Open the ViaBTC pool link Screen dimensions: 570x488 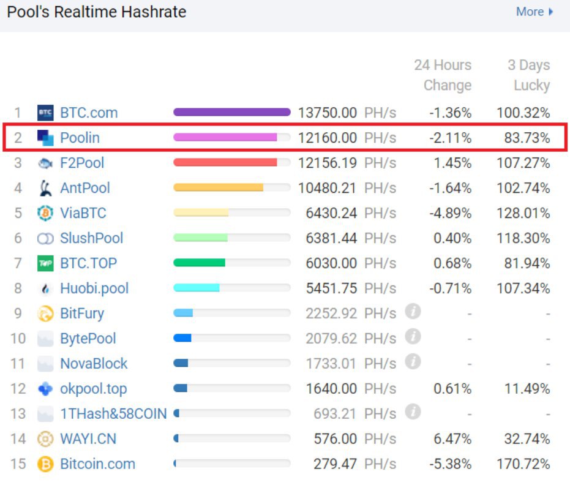pos(83,213)
